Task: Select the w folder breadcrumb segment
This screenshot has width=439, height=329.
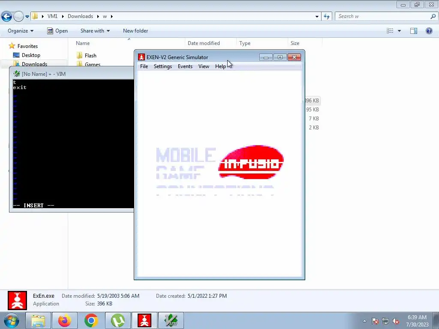Action: point(105,16)
